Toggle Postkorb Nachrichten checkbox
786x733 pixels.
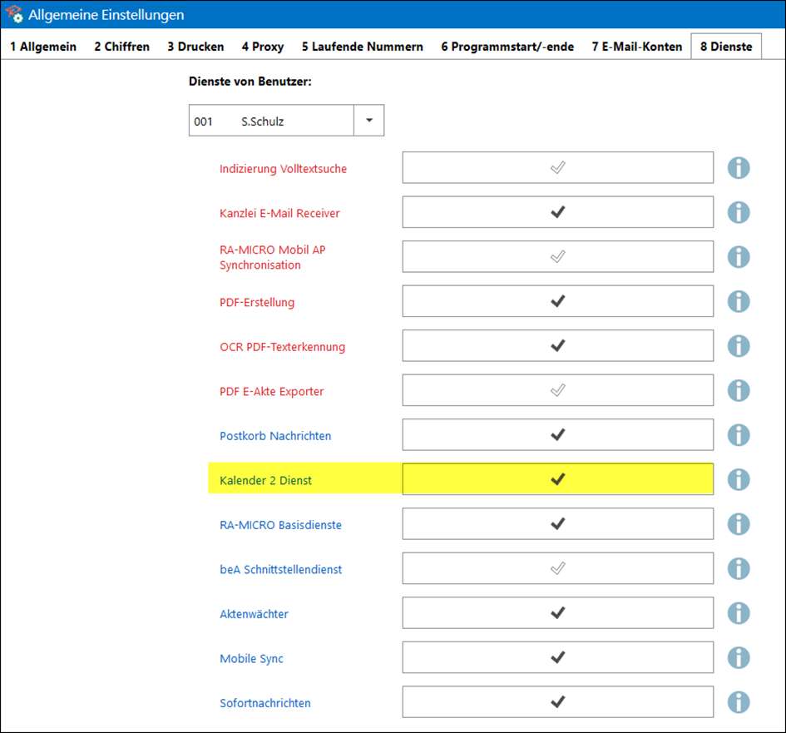(x=558, y=434)
